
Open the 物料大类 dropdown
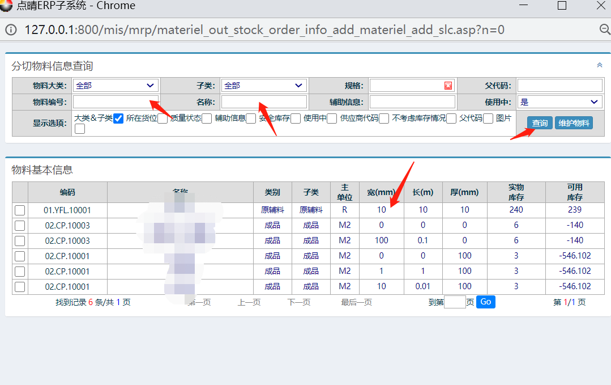pyautogui.click(x=116, y=86)
